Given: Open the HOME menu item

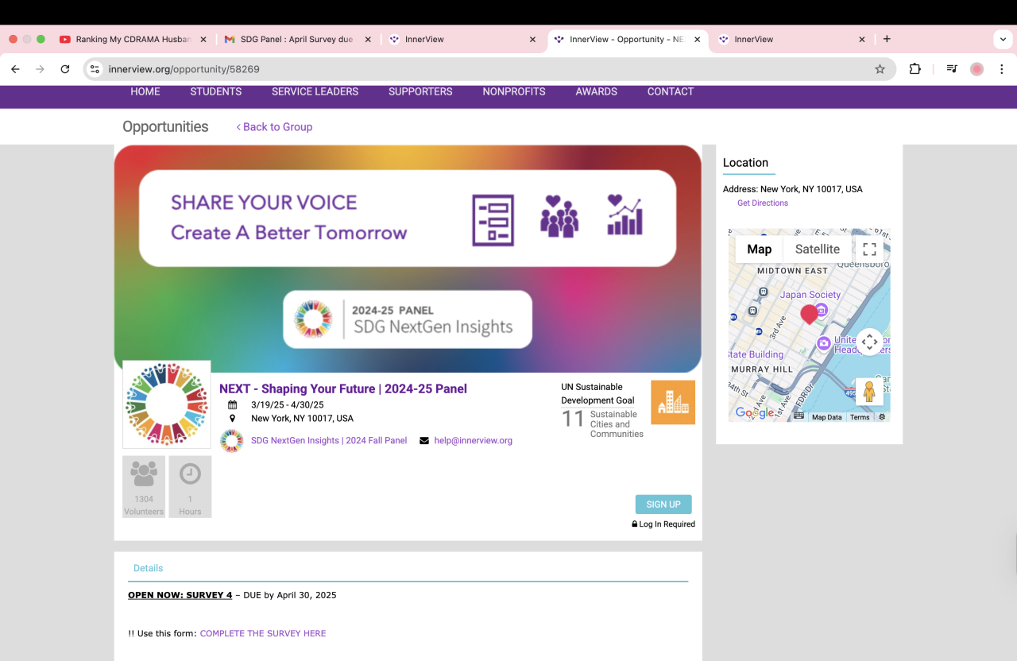Looking at the screenshot, I should (145, 91).
